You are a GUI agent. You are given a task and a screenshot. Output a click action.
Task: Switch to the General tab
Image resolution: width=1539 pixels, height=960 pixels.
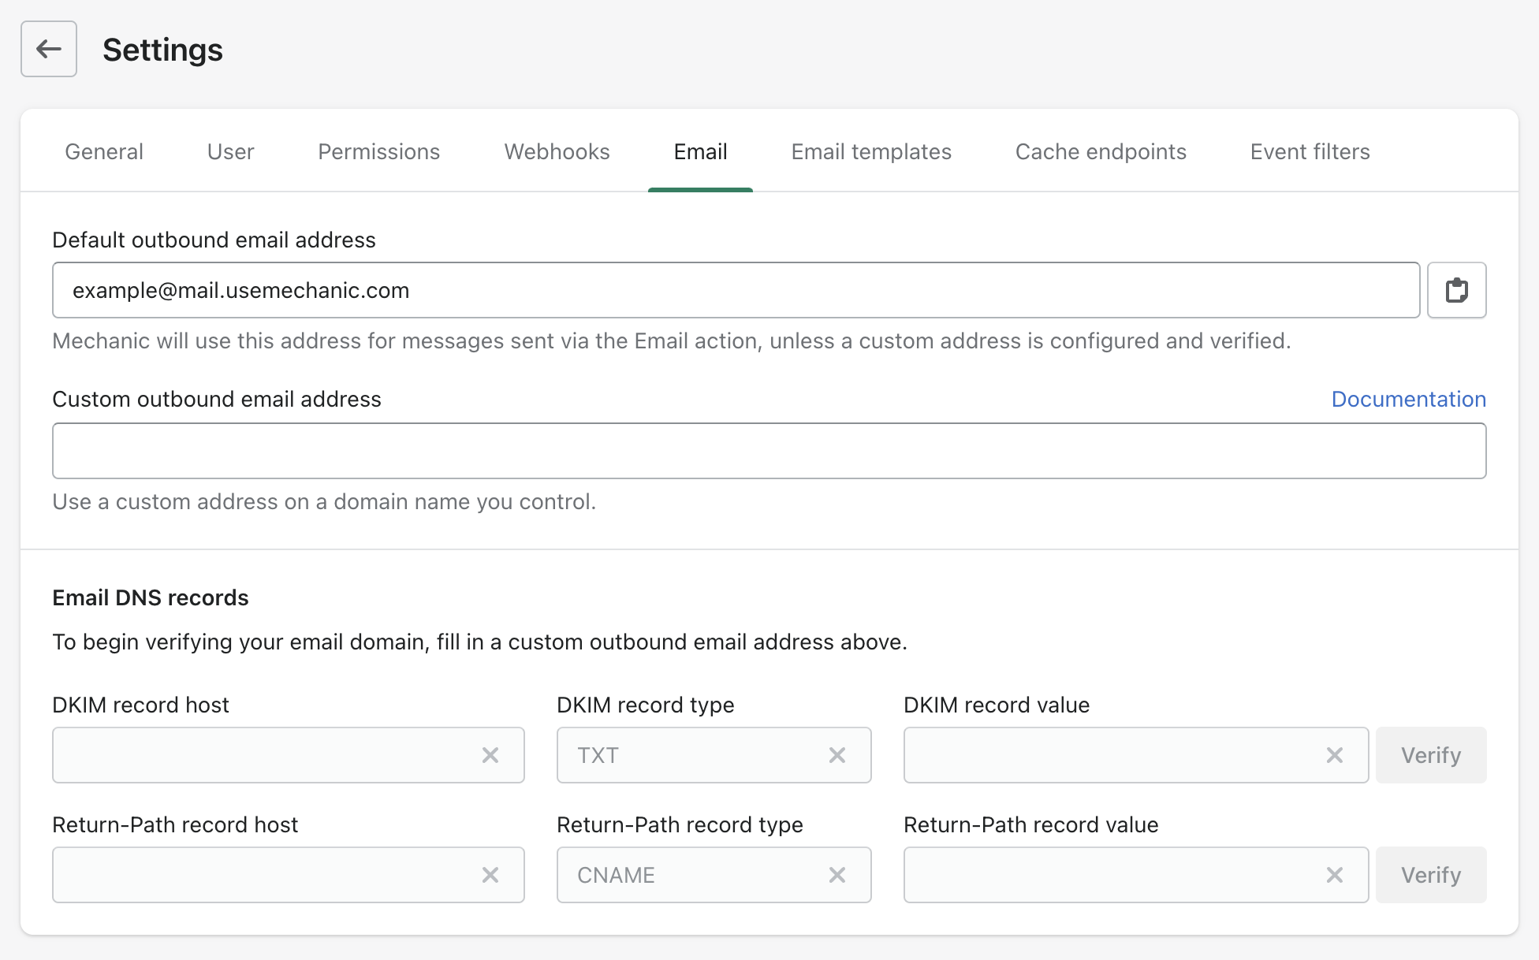tap(104, 151)
